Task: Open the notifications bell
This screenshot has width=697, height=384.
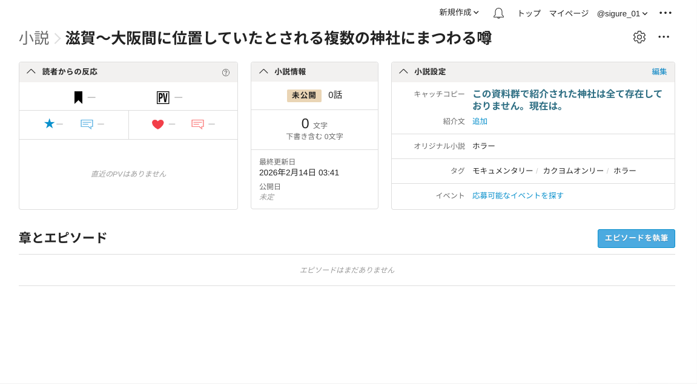Action: point(498,13)
